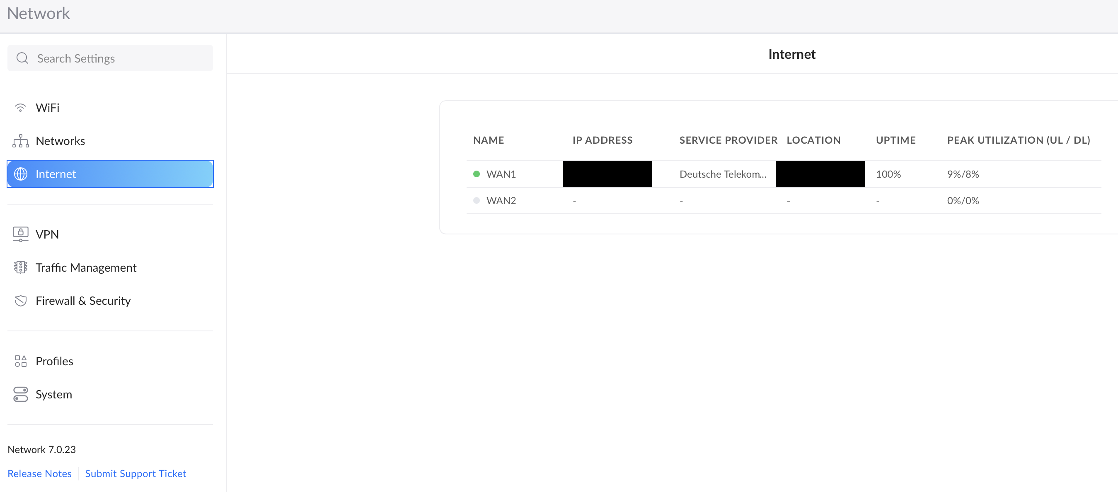Open the Release Notes link

[x=39, y=473]
